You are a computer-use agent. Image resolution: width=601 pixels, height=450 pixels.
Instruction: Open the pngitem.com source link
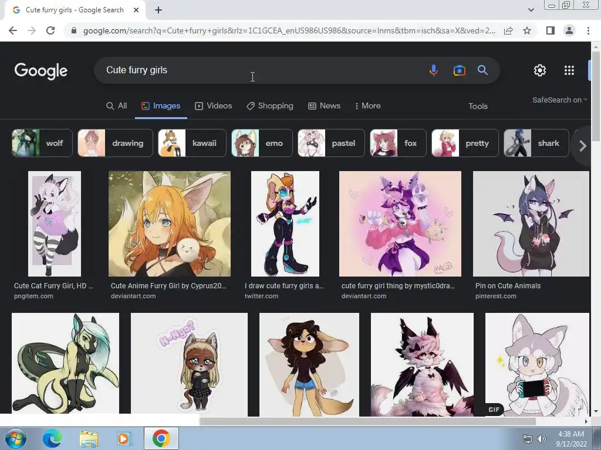33,296
